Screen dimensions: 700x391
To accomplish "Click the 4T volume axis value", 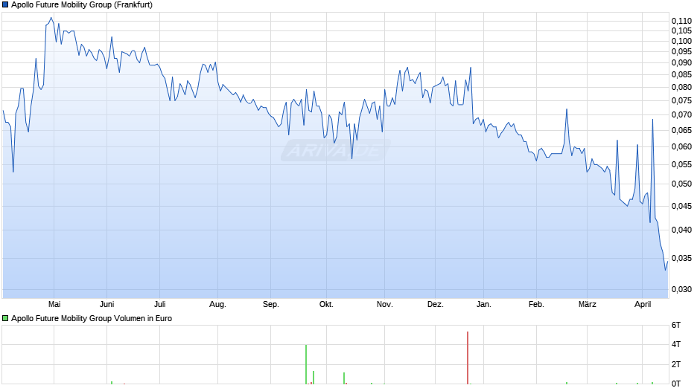I will pos(676,345).
